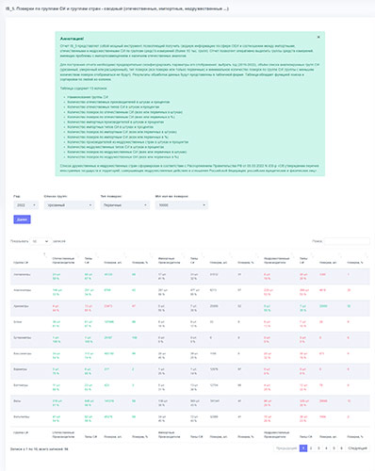Screen dimensions: 375x471
Task: Sort by Недружественные производители column header
Action: pyautogui.click(x=277, y=260)
